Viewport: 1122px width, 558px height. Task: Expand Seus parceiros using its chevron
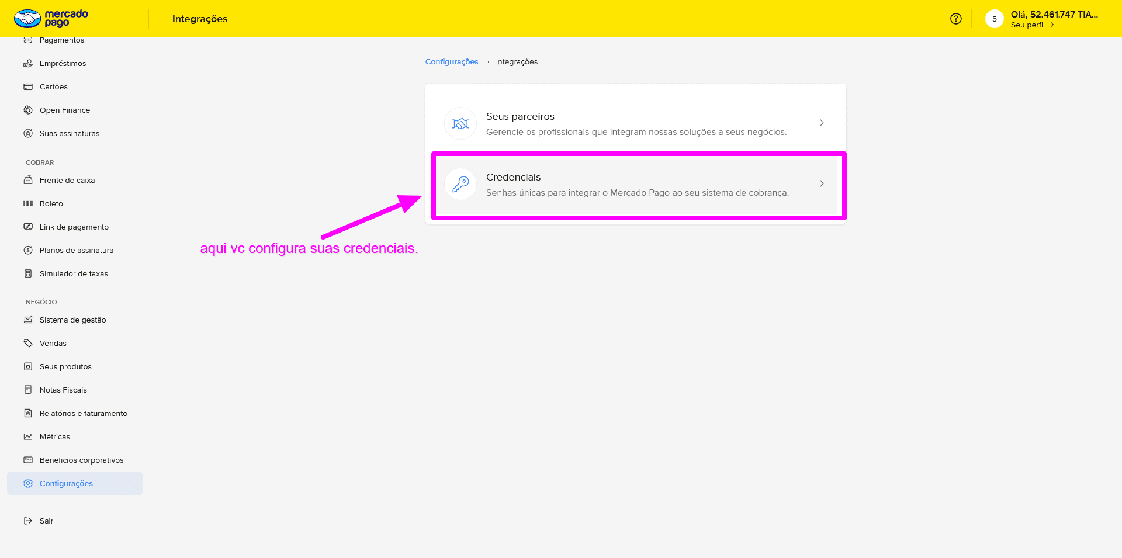822,123
